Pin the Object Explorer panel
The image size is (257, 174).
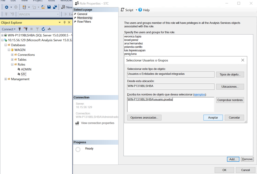64,22
